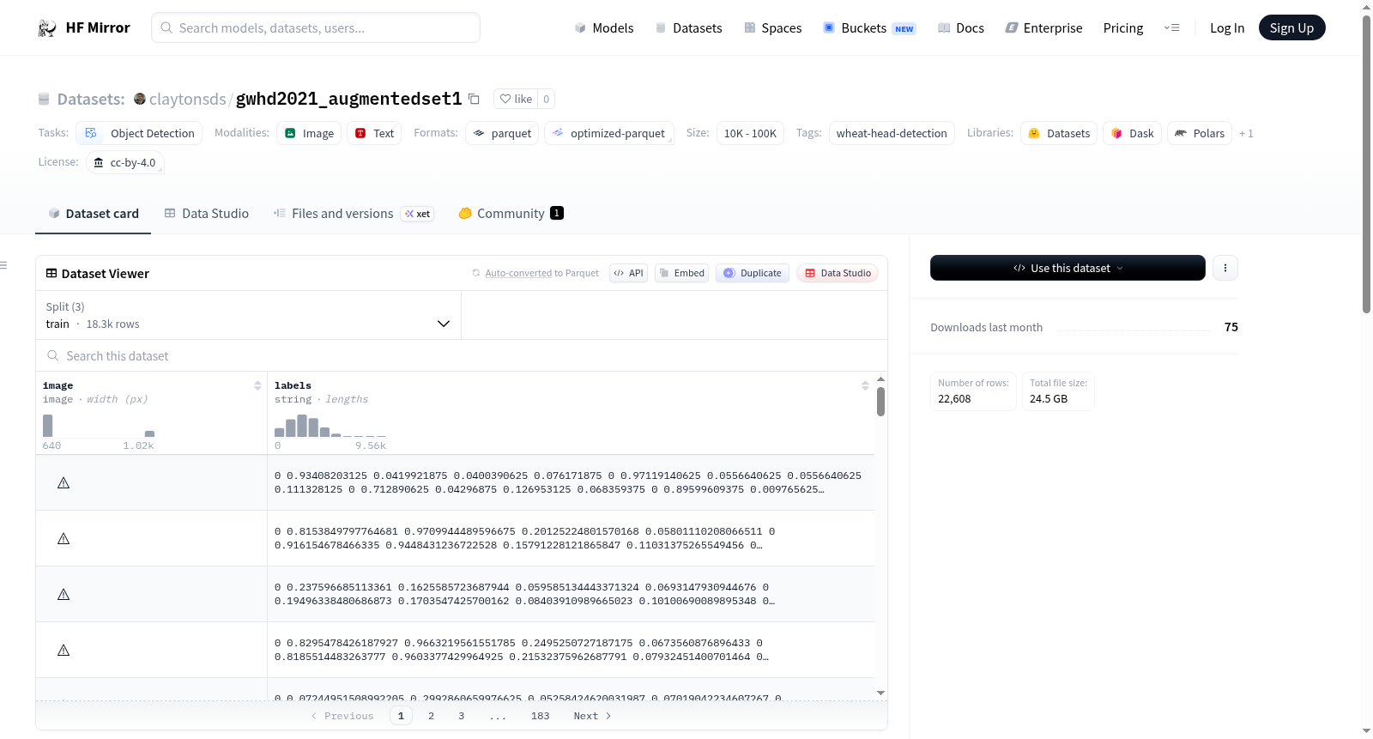Click warning icon in the 0.8295478426187927 row

tap(64, 651)
